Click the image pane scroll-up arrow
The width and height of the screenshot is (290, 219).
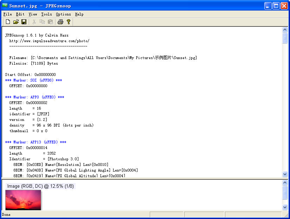coord(285,183)
